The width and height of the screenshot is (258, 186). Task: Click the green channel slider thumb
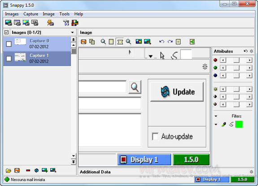[236, 68]
